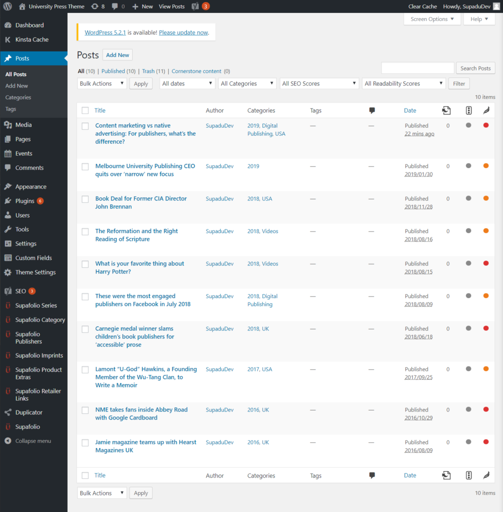Tick the Carnegie medal winner post checkbox
Viewport: 503px width, 512px height.
(x=85, y=329)
